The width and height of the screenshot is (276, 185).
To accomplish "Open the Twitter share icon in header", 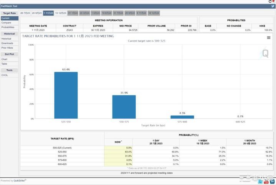I will click(273, 7).
